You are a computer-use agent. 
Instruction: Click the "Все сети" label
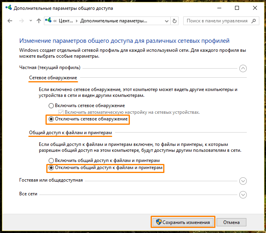click(x=28, y=194)
